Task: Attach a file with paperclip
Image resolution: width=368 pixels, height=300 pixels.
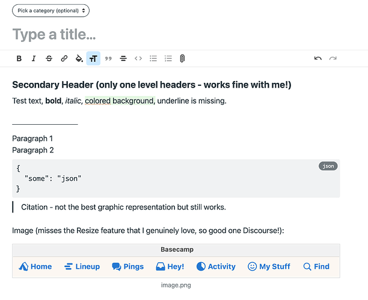Action: (x=182, y=58)
